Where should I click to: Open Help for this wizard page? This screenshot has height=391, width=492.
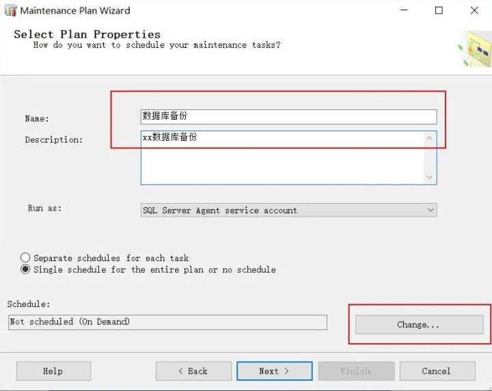(53, 371)
